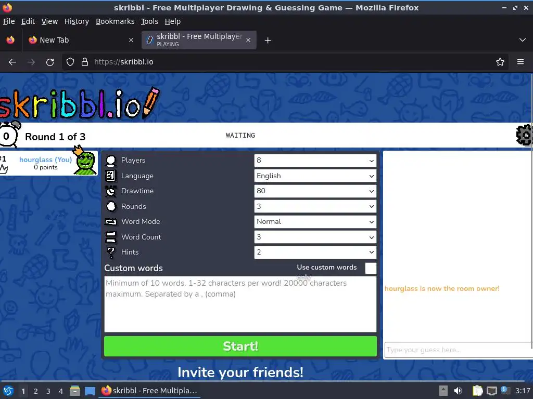Close the skribbl tab
The height and width of the screenshot is (399, 533).
click(248, 40)
